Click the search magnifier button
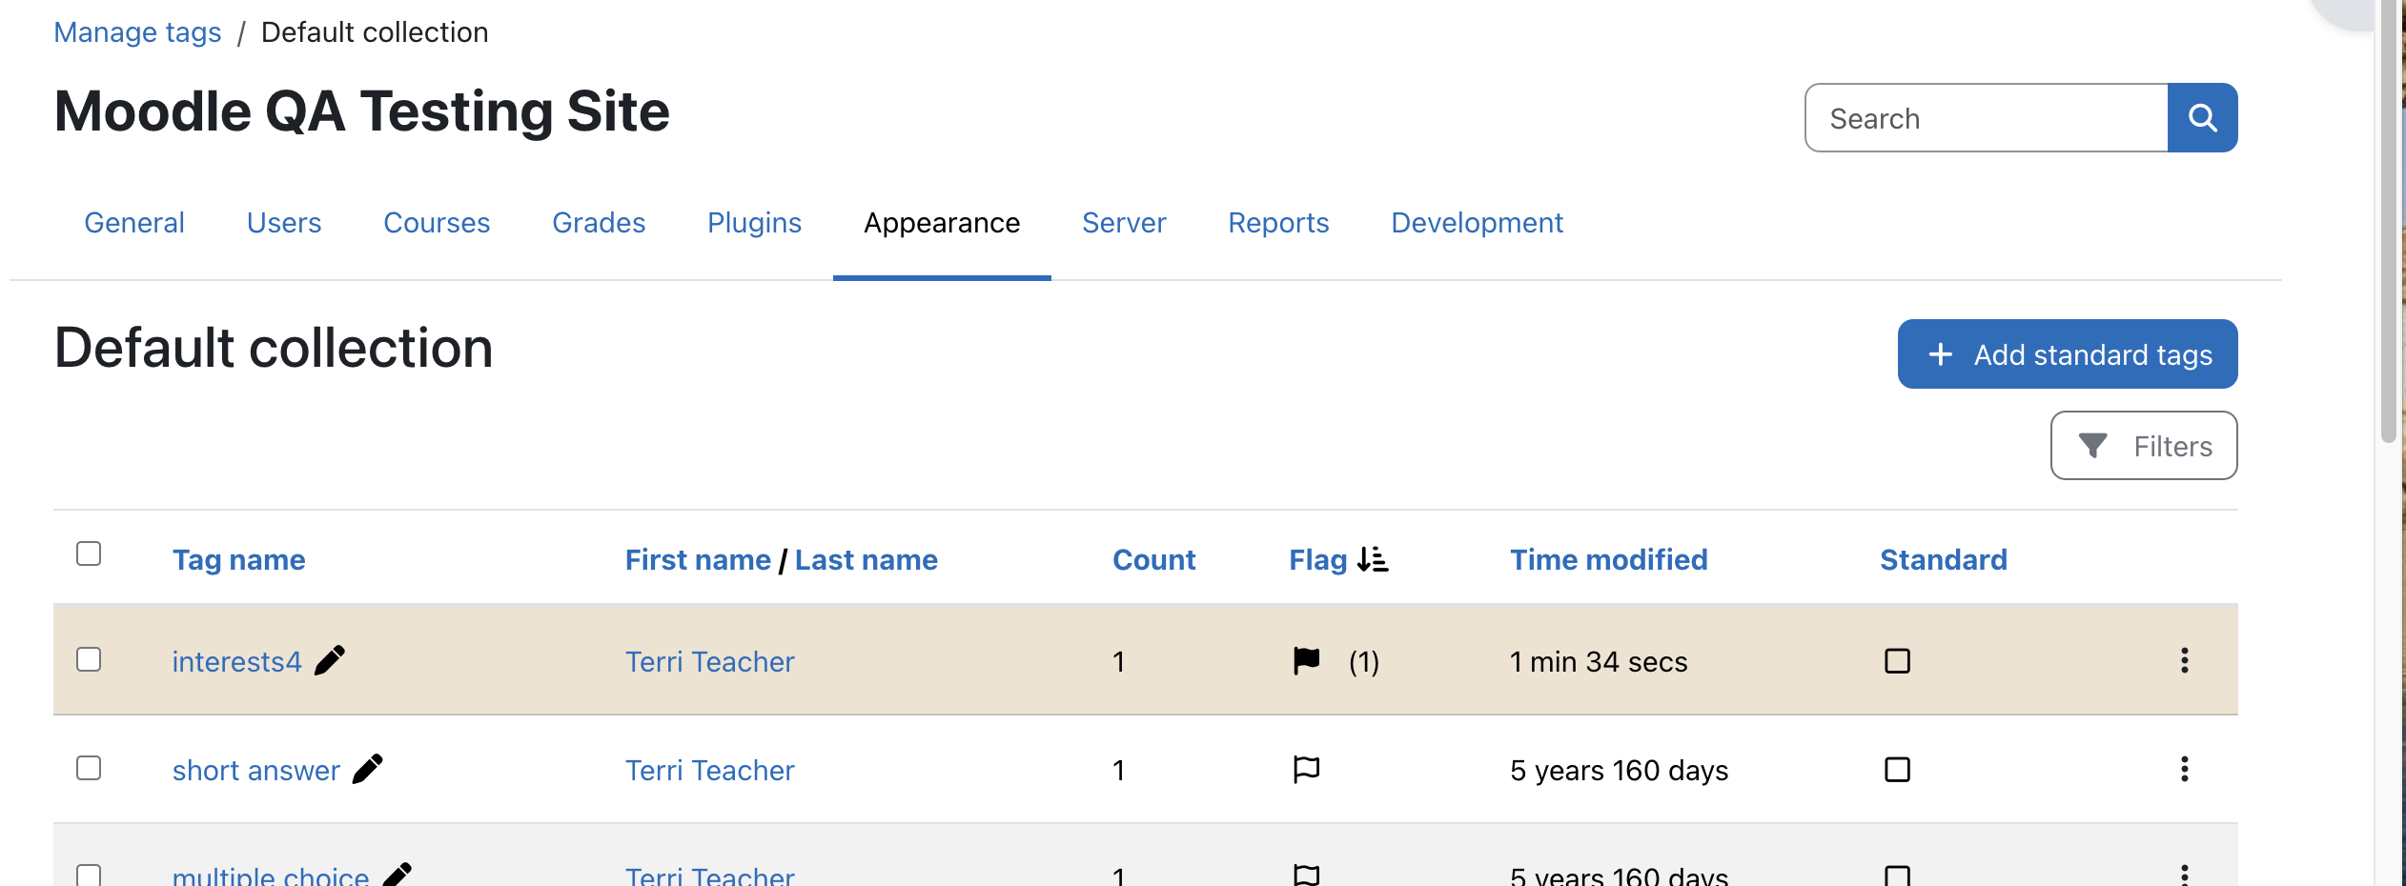This screenshot has width=2406, height=886. [x=2202, y=118]
